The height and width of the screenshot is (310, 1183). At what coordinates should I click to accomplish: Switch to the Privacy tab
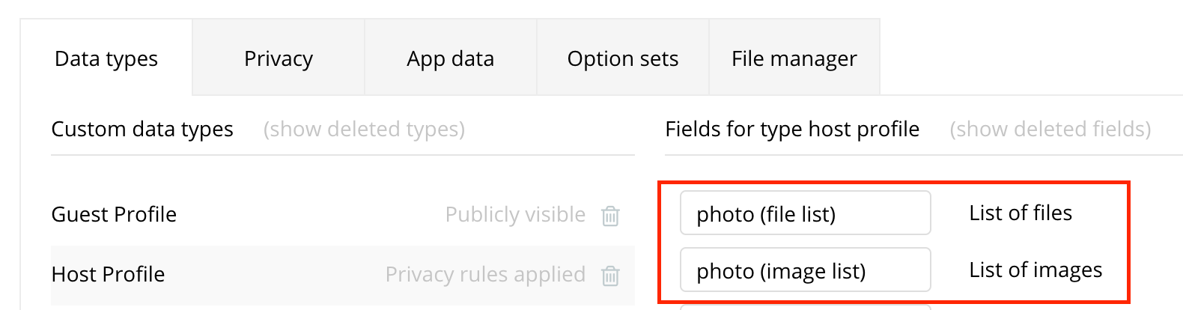click(x=279, y=58)
